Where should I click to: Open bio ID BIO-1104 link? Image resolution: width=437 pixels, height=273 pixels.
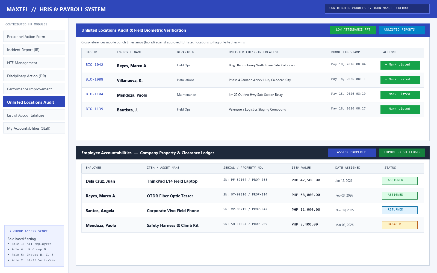95,94
